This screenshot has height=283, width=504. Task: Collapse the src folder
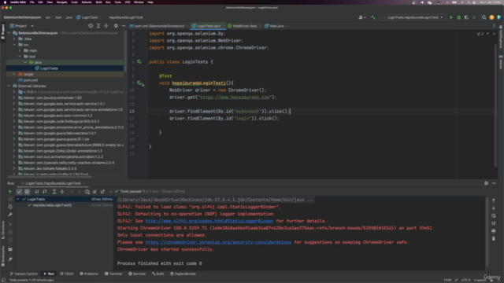(14, 45)
